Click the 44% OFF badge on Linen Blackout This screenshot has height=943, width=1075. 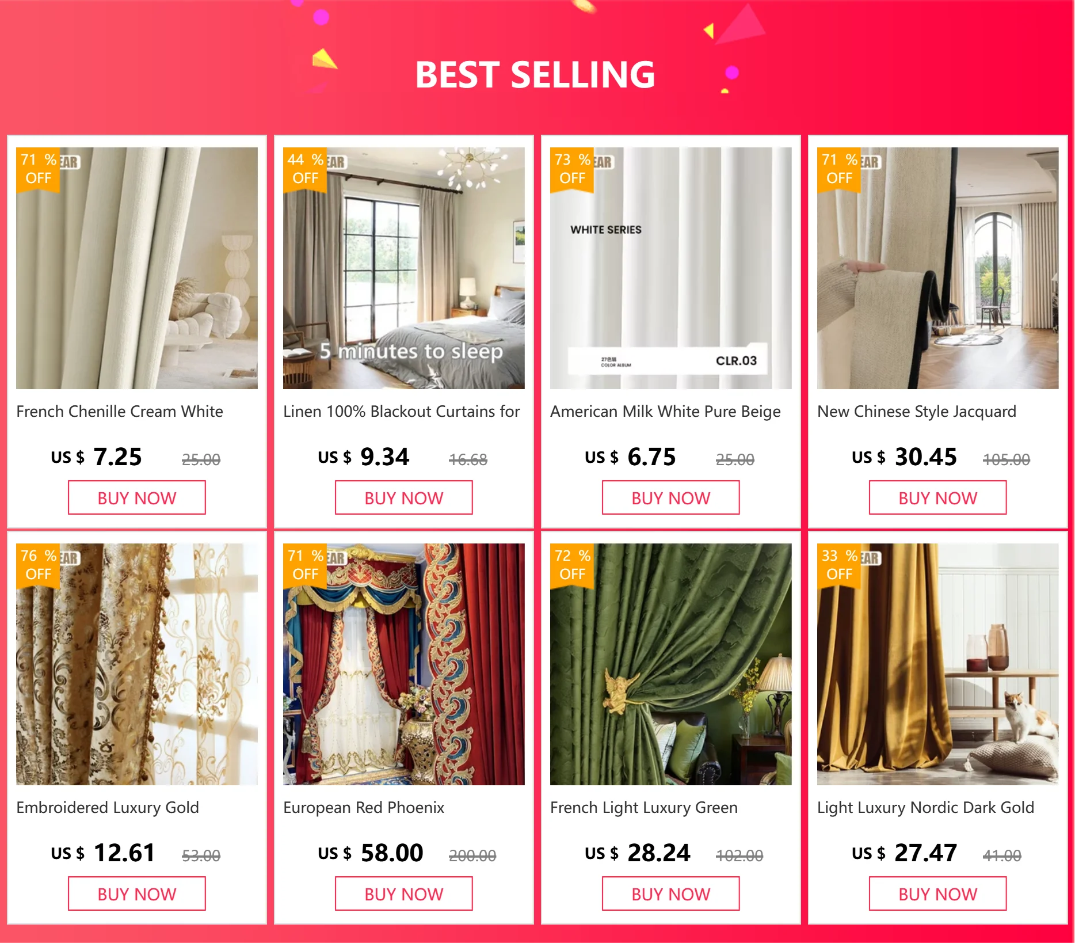[305, 169]
